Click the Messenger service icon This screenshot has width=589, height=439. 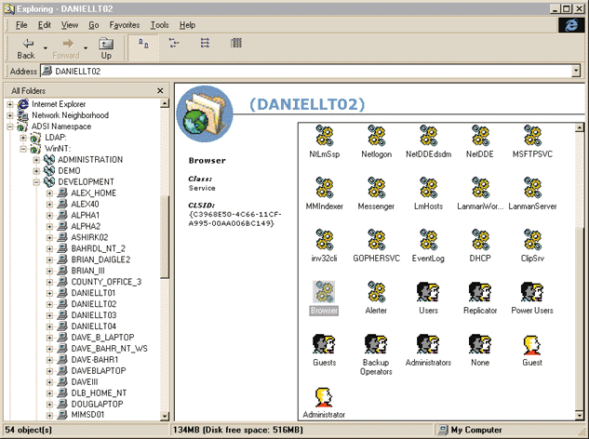[377, 188]
